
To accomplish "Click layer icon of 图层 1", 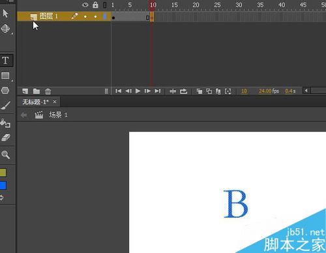I will click(33, 16).
